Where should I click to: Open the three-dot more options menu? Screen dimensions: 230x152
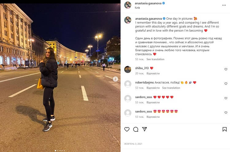tap(224, 5)
